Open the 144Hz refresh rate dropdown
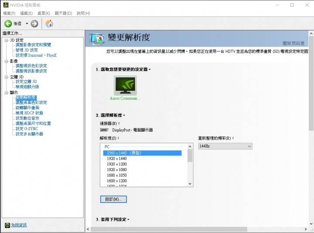The image size is (314, 233). [225, 146]
